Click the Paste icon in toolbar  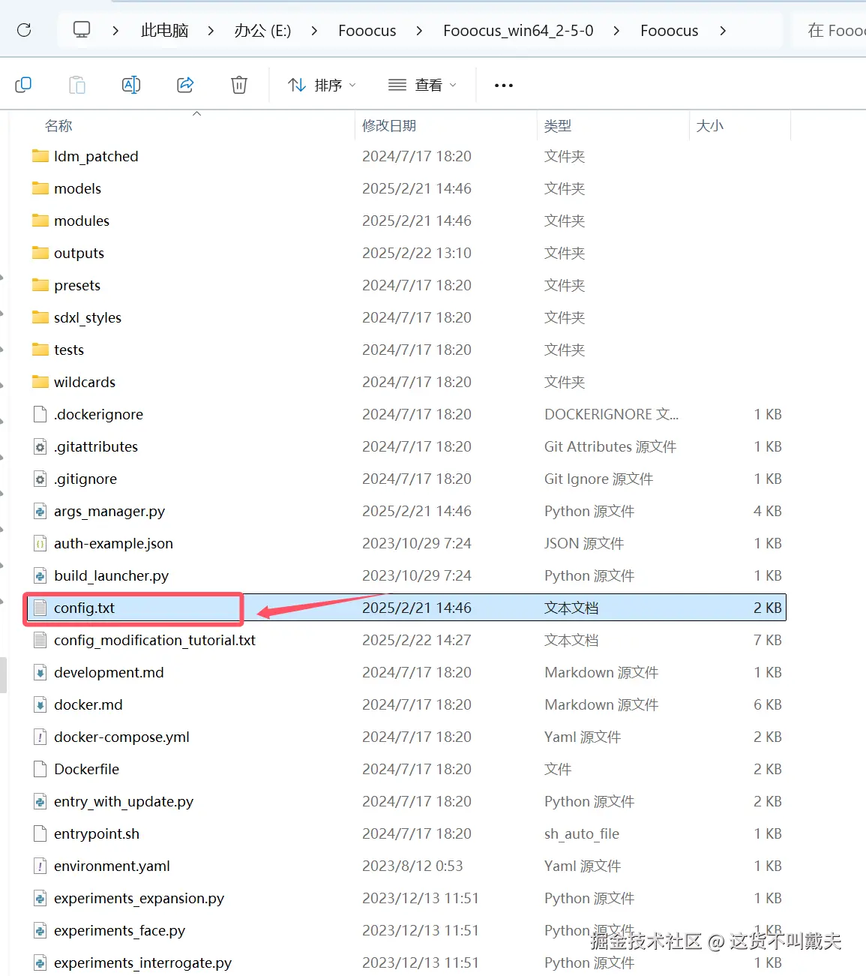[77, 85]
